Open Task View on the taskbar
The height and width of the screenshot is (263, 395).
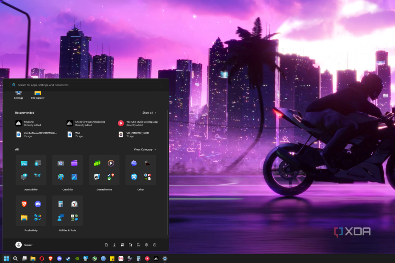(x=24, y=259)
